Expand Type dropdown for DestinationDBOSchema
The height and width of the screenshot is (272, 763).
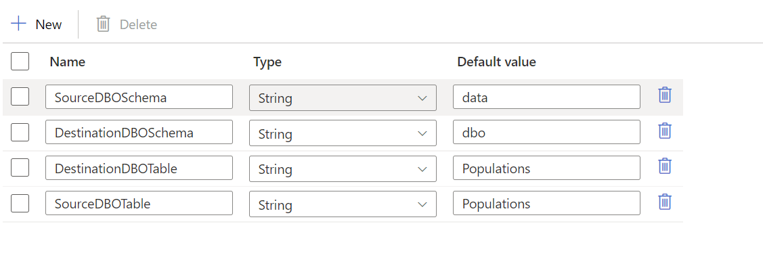343,133
